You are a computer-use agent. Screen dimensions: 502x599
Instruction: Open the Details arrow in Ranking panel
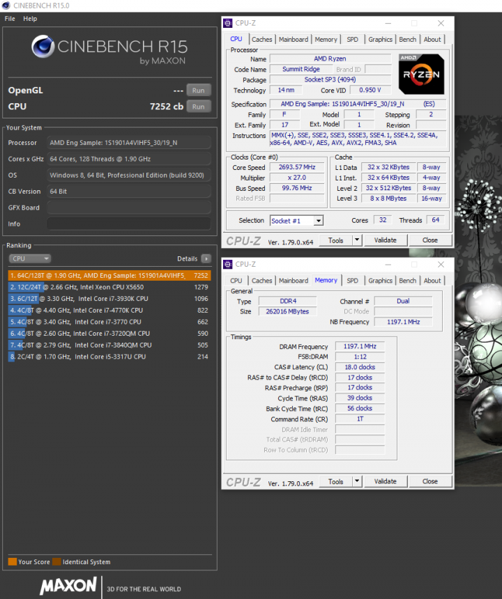click(206, 258)
